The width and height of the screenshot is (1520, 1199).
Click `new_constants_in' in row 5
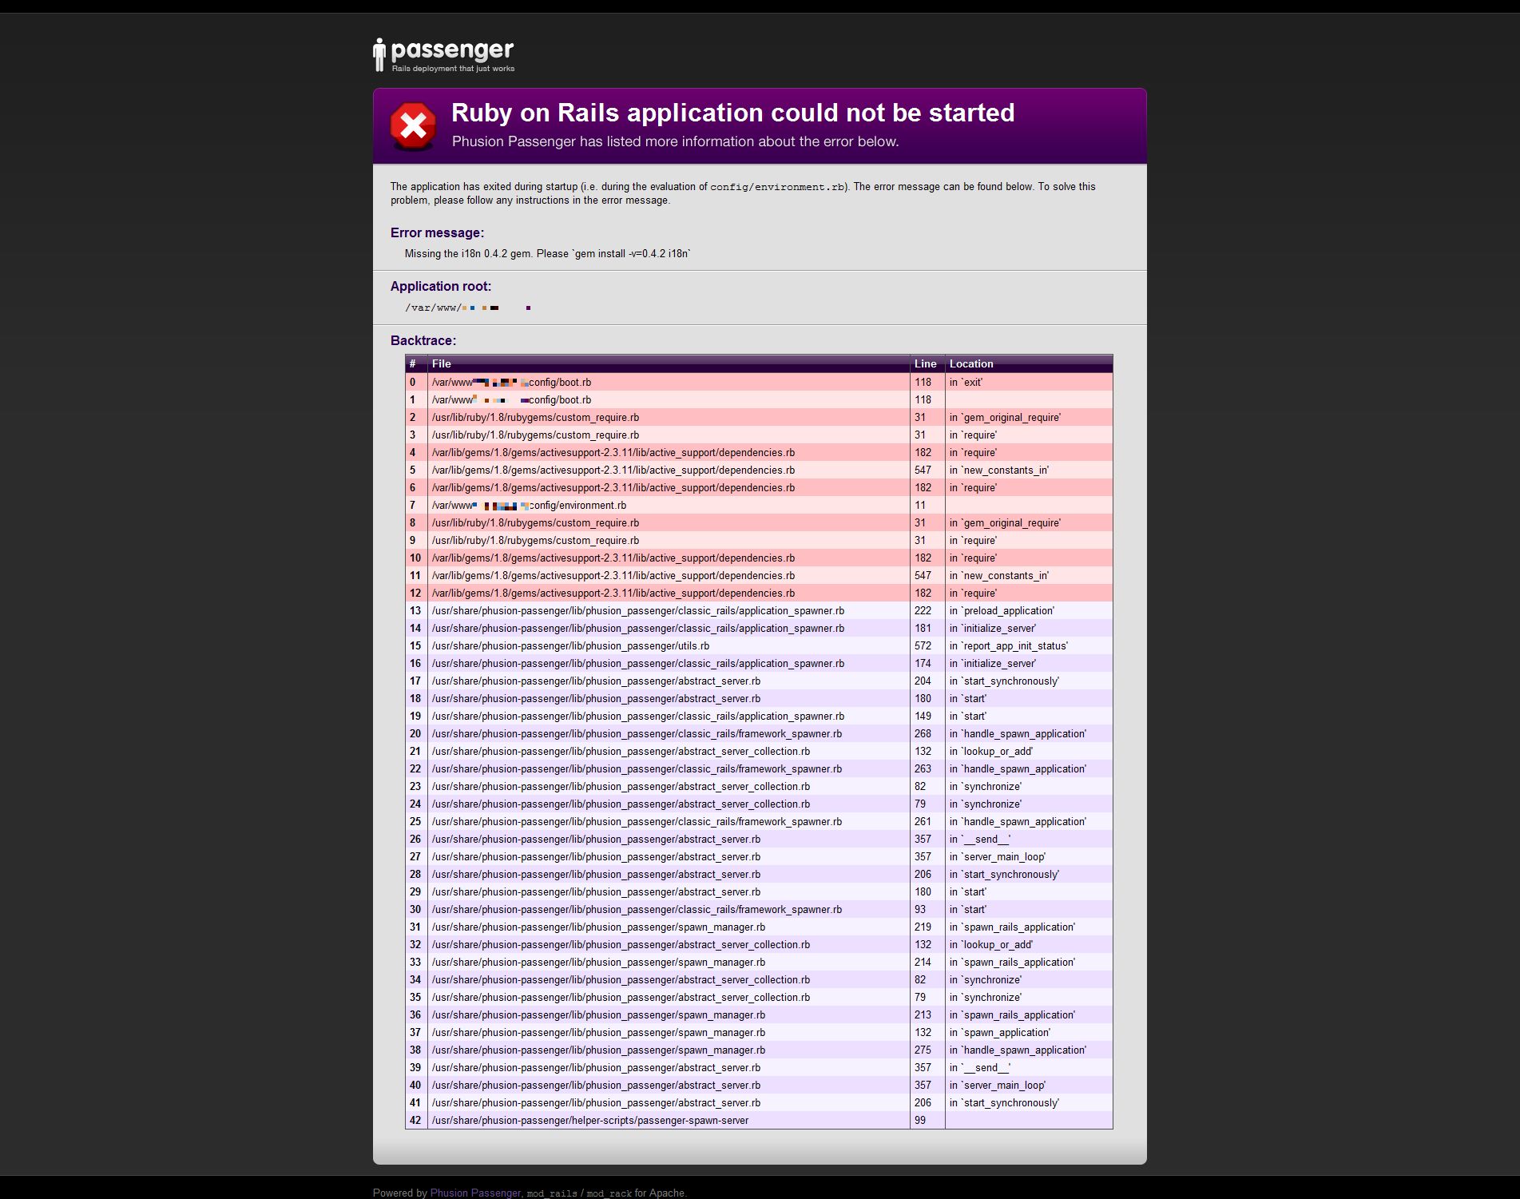pos(999,470)
